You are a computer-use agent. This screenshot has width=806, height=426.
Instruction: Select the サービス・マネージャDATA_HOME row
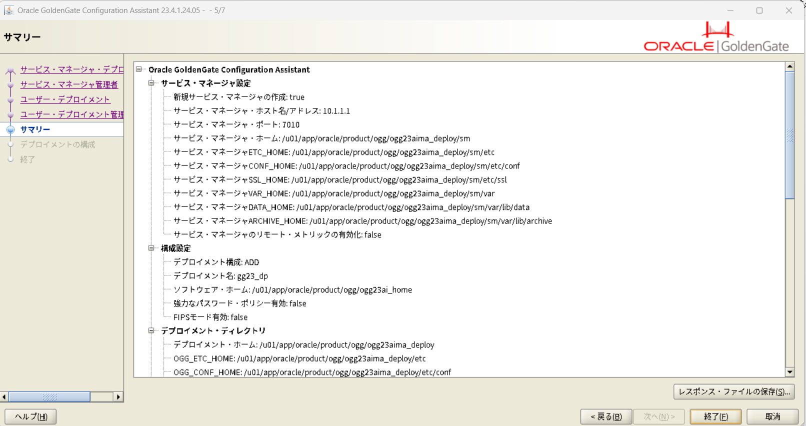coord(351,207)
